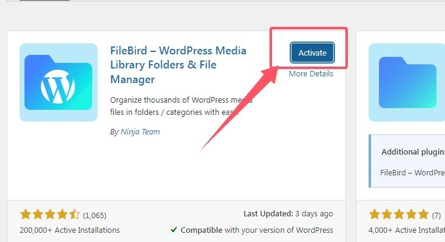
Task: Click the Last Updated 3 days ago text
Action: tap(289, 214)
